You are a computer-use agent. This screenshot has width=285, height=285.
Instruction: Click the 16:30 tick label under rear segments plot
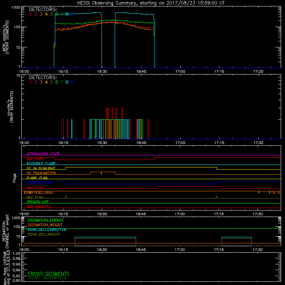pos(102,143)
